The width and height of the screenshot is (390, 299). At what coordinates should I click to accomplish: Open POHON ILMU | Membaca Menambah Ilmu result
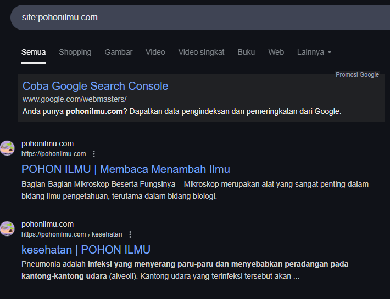(x=126, y=169)
